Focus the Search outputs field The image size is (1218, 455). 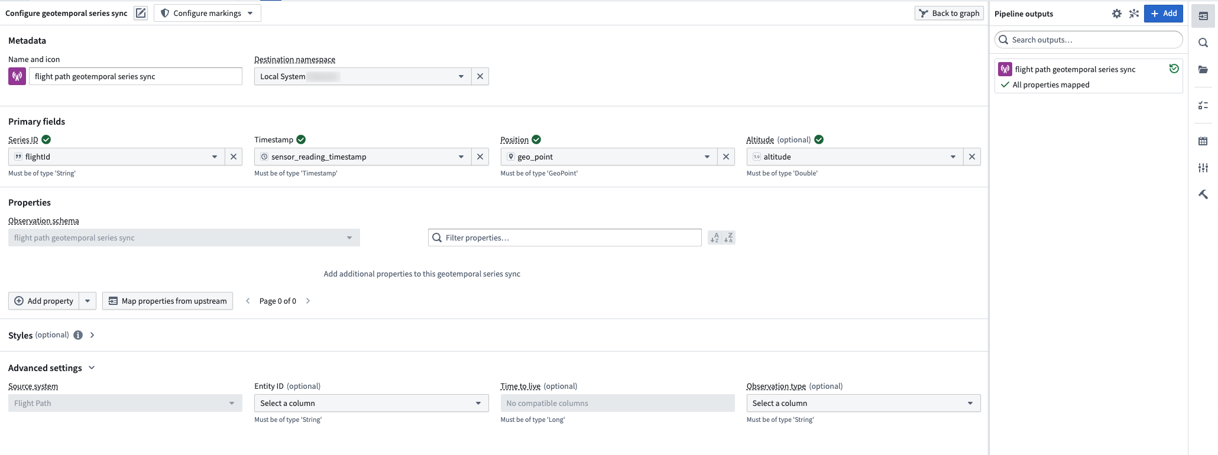[1089, 40]
